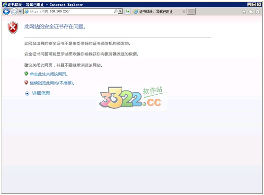Click the search magnifier icon in address bar
Viewport: 264px width, 195px height.
coord(115,11)
